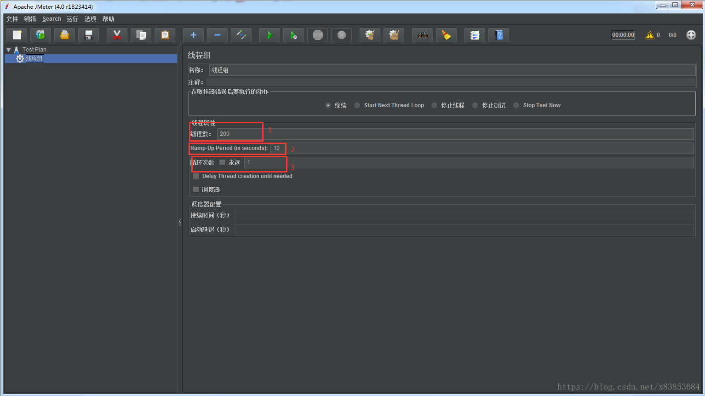
Task: Tick the 调度器 scheduler checkbox
Action: pos(196,189)
